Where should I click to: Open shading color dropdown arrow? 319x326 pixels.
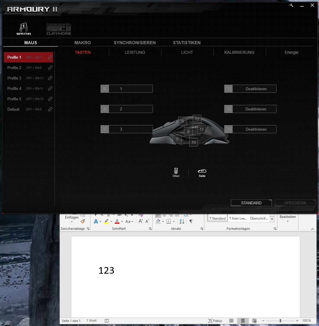[163, 222]
